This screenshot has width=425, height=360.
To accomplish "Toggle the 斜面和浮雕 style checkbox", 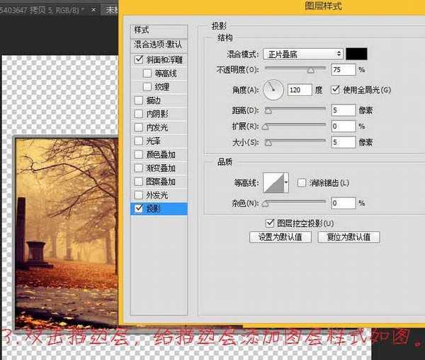I will (138, 60).
